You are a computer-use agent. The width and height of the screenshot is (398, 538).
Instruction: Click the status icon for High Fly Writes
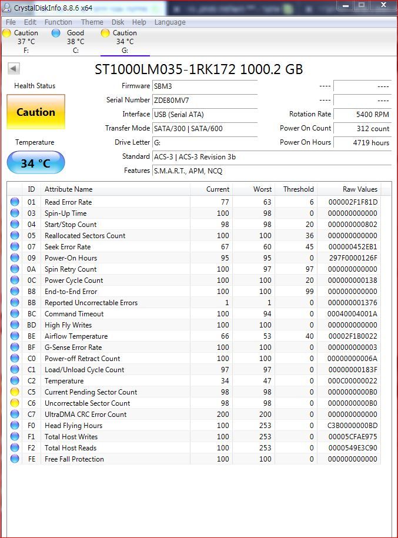15,325
